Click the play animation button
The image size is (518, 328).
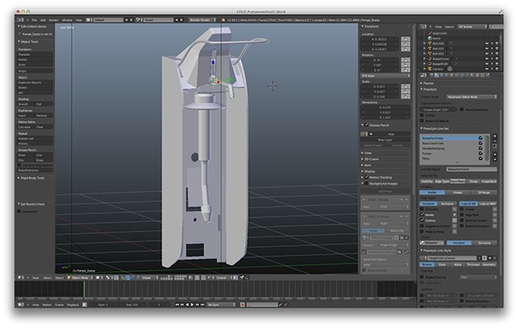[193, 305]
